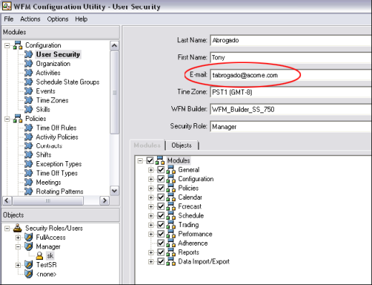Click the Time Off Rules puzzle icon
372x285 pixels.
pos(29,127)
